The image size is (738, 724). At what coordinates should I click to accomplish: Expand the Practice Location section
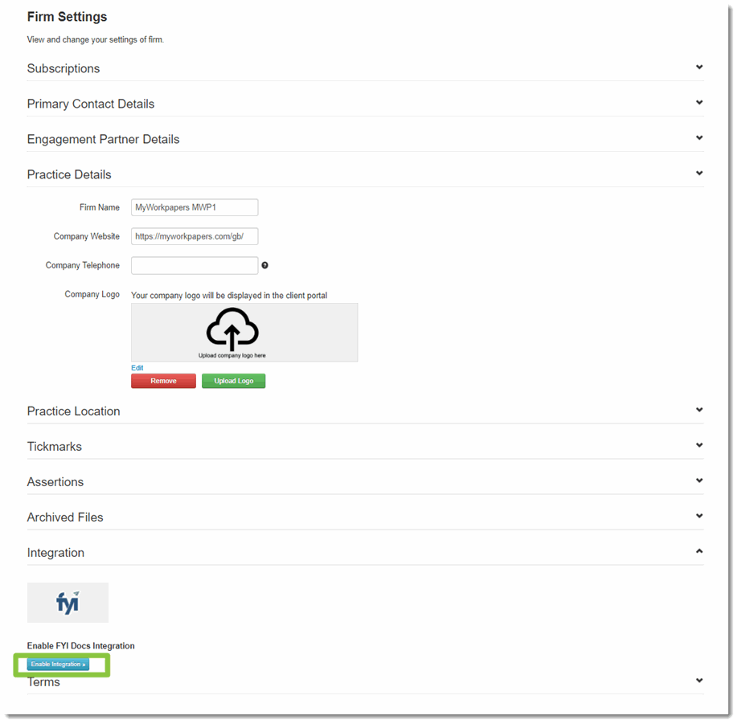698,410
